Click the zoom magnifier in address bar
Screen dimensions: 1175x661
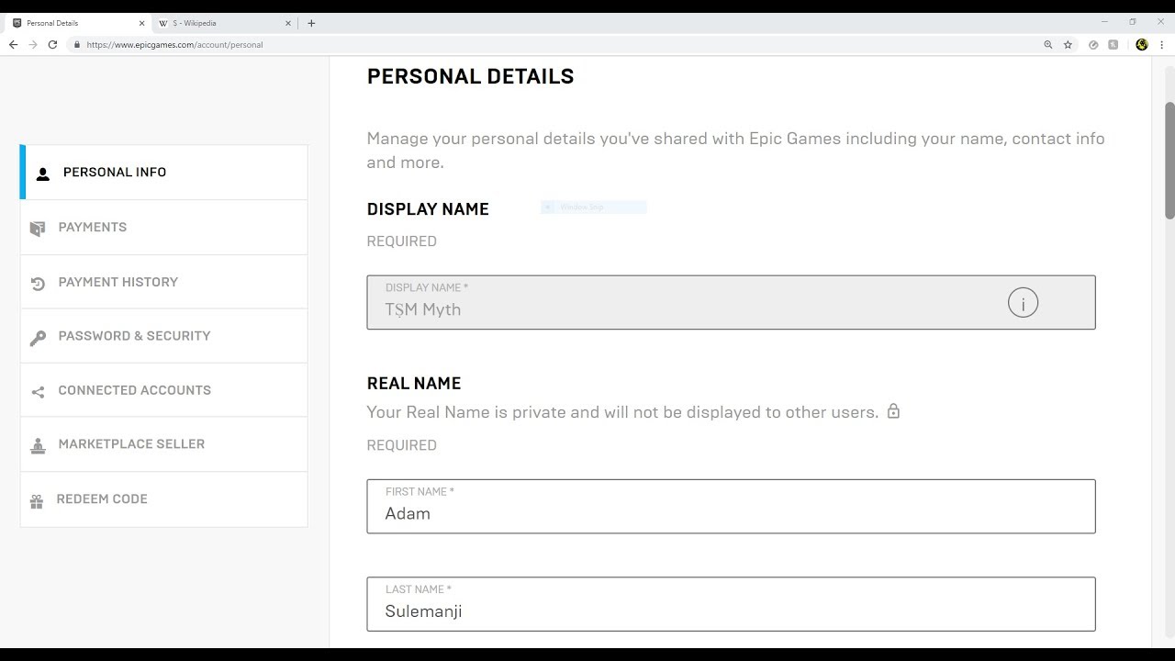1047,44
